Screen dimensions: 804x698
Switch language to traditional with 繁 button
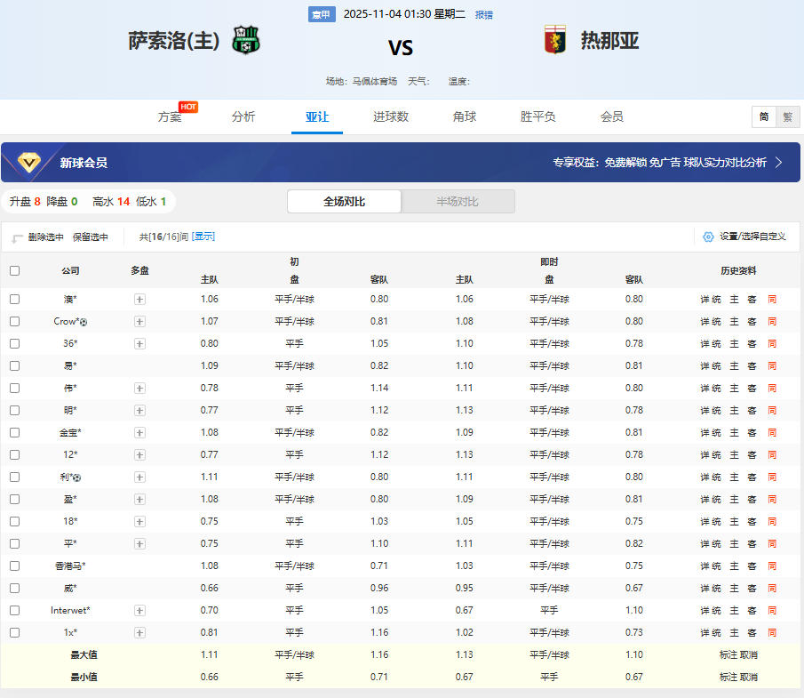tap(787, 117)
